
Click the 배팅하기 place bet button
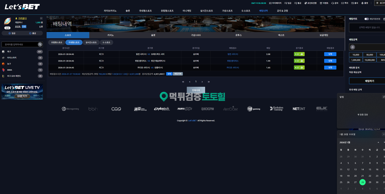point(369,81)
